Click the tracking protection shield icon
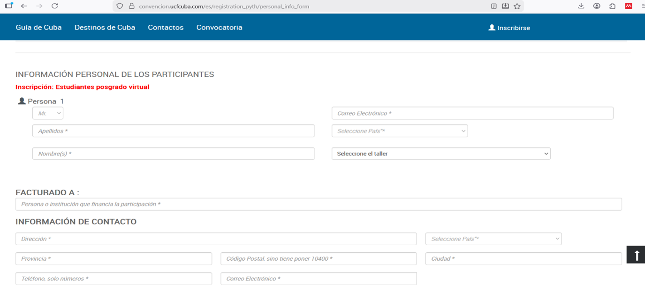This screenshot has width=645, height=285. (x=120, y=7)
